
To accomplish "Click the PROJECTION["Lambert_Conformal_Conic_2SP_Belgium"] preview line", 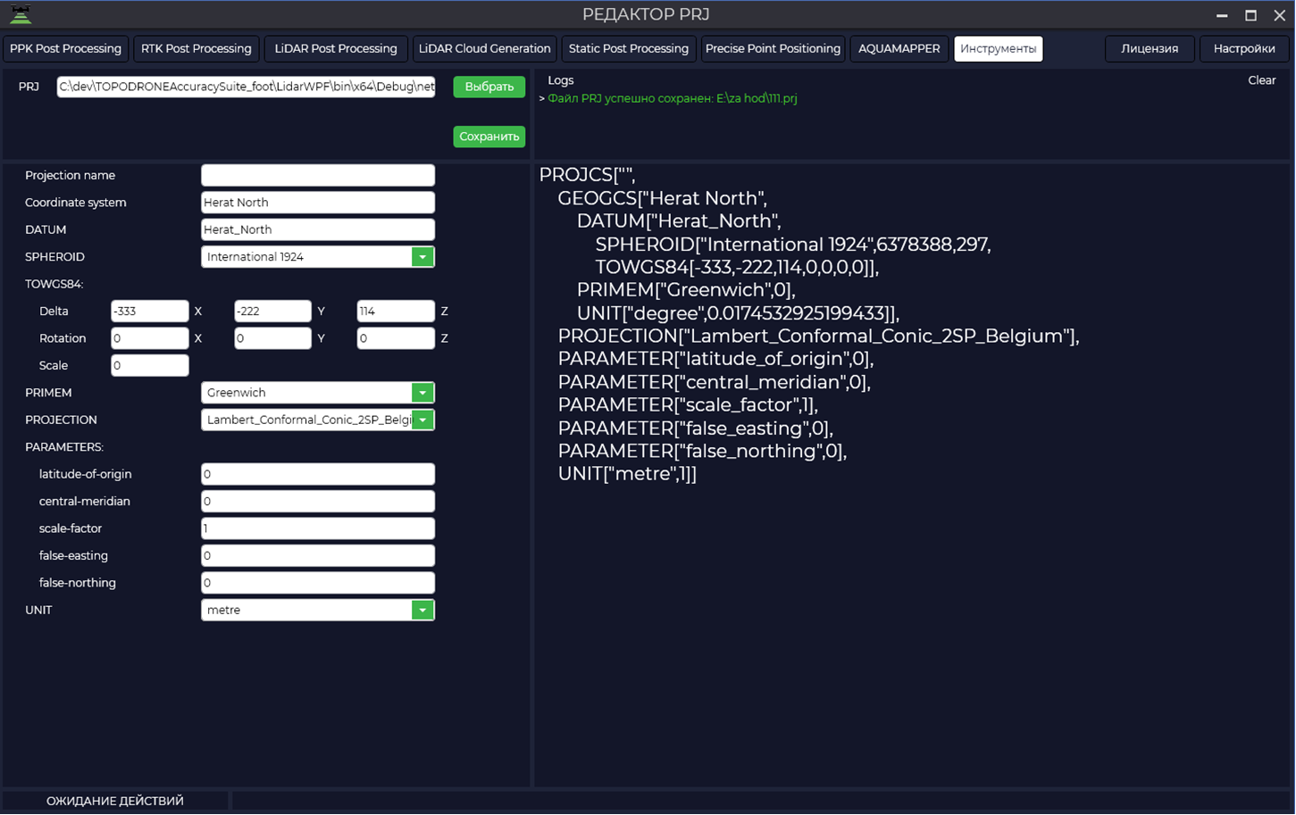I will pos(819,336).
